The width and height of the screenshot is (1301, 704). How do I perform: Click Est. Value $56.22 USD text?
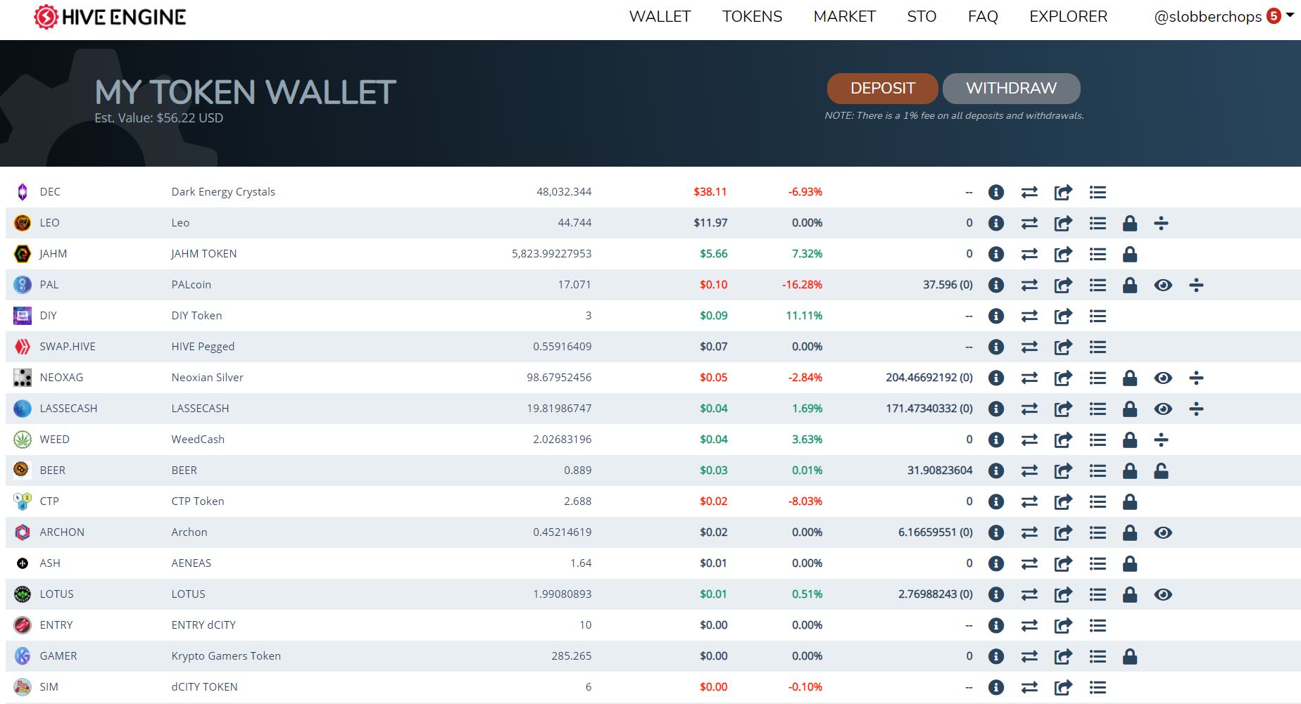[x=158, y=118]
